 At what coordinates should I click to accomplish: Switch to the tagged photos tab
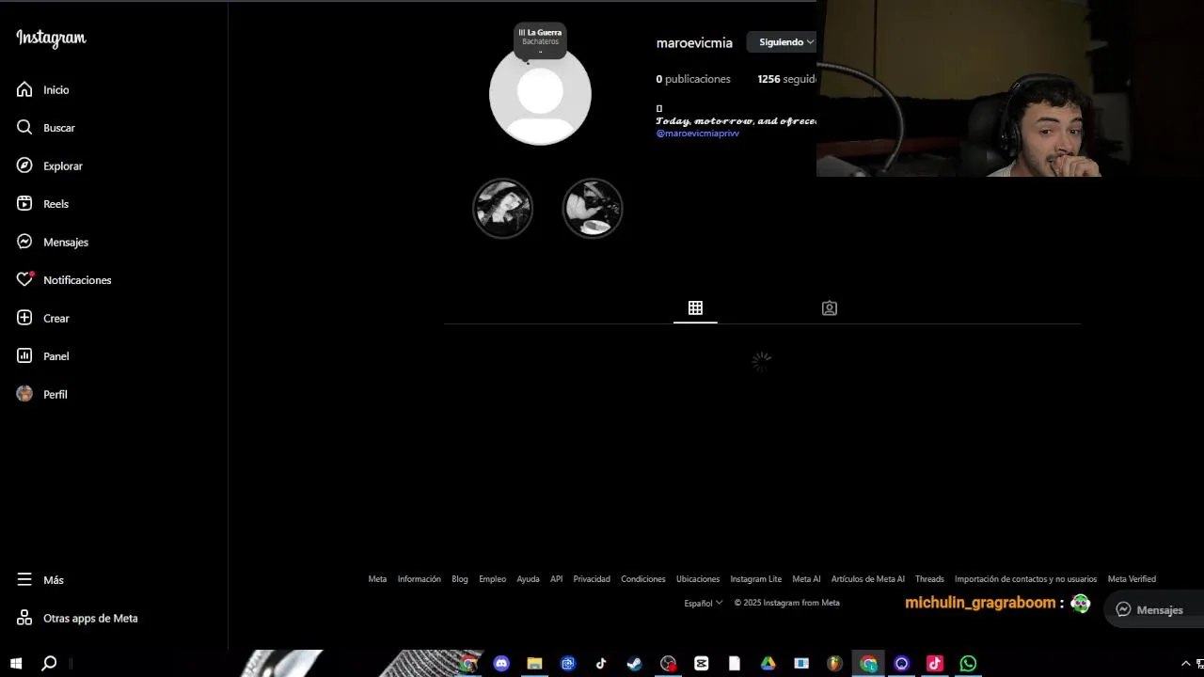[x=829, y=307]
